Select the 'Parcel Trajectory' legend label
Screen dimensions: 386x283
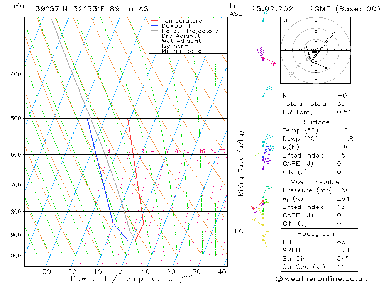[x=190, y=31]
